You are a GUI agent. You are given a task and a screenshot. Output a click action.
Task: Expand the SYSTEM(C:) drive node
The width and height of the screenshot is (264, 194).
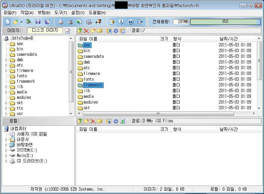coord(6,150)
